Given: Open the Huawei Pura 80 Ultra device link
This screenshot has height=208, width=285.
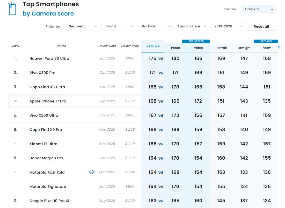Looking at the screenshot, I should pyautogui.click(x=49, y=58).
